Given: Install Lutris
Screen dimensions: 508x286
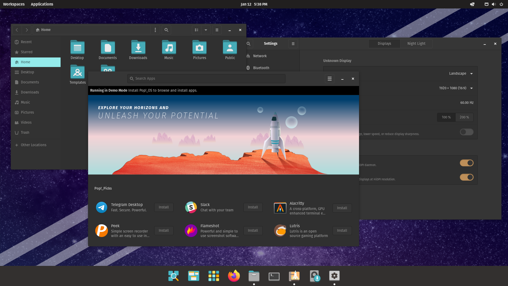Looking at the screenshot, I should coord(342,231).
